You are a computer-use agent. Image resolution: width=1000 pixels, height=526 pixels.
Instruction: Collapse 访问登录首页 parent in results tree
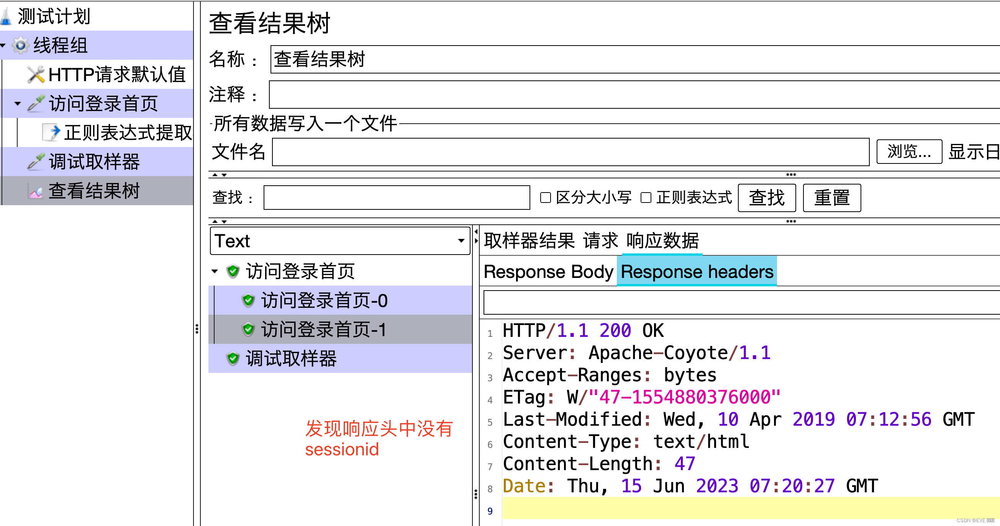pyautogui.click(x=215, y=271)
